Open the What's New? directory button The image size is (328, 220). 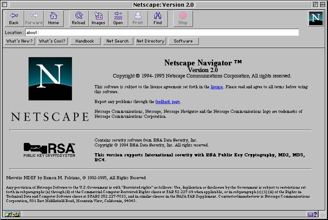(19, 41)
